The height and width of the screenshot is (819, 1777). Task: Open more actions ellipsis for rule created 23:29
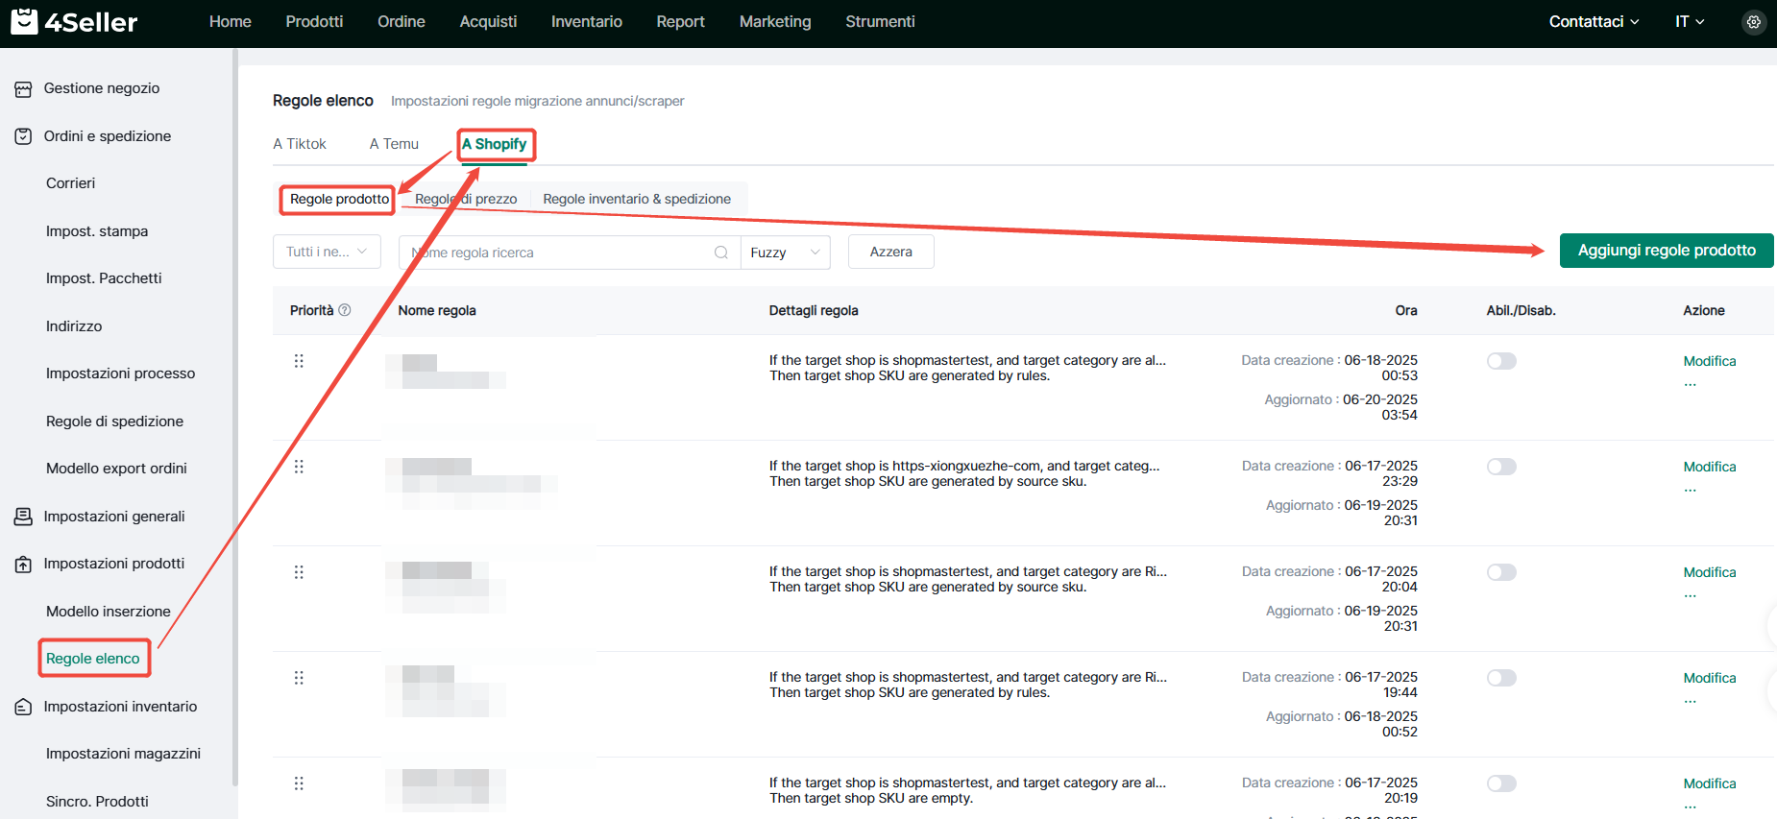click(x=1691, y=490)
